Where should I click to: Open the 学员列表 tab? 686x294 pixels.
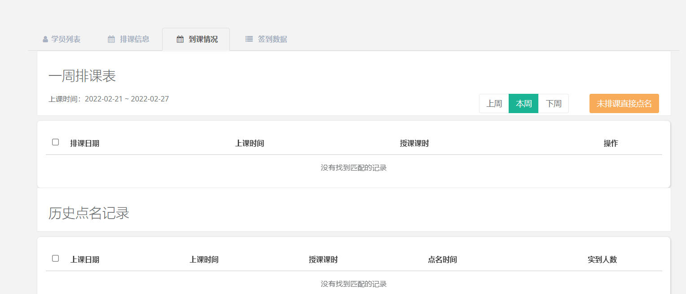(66, 39)
